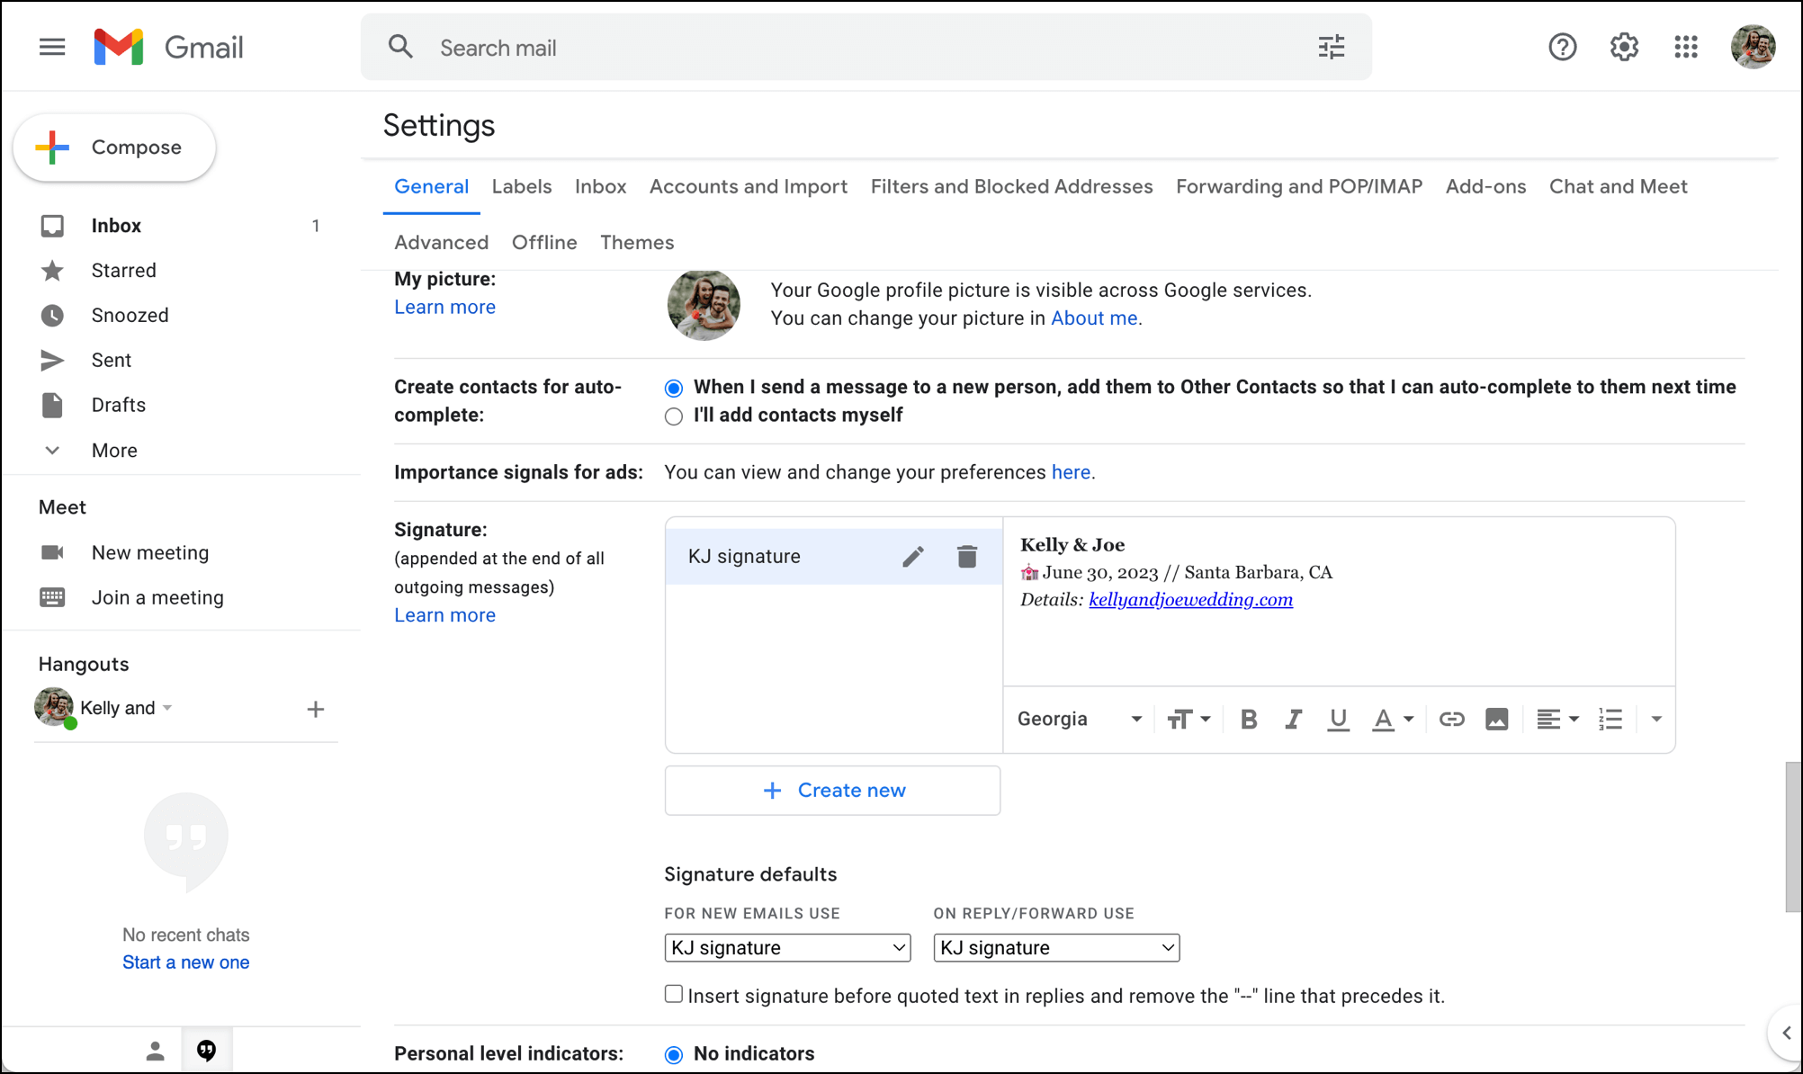This screenshot has width=1803, height=1074.
Task: Open Hangouts contacts person icon
Action: pyautogui.click(x=155, y=1050)
